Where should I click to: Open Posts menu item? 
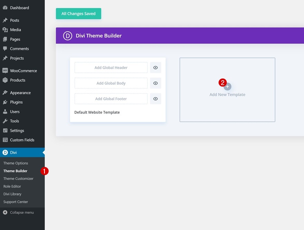point(22,20)
